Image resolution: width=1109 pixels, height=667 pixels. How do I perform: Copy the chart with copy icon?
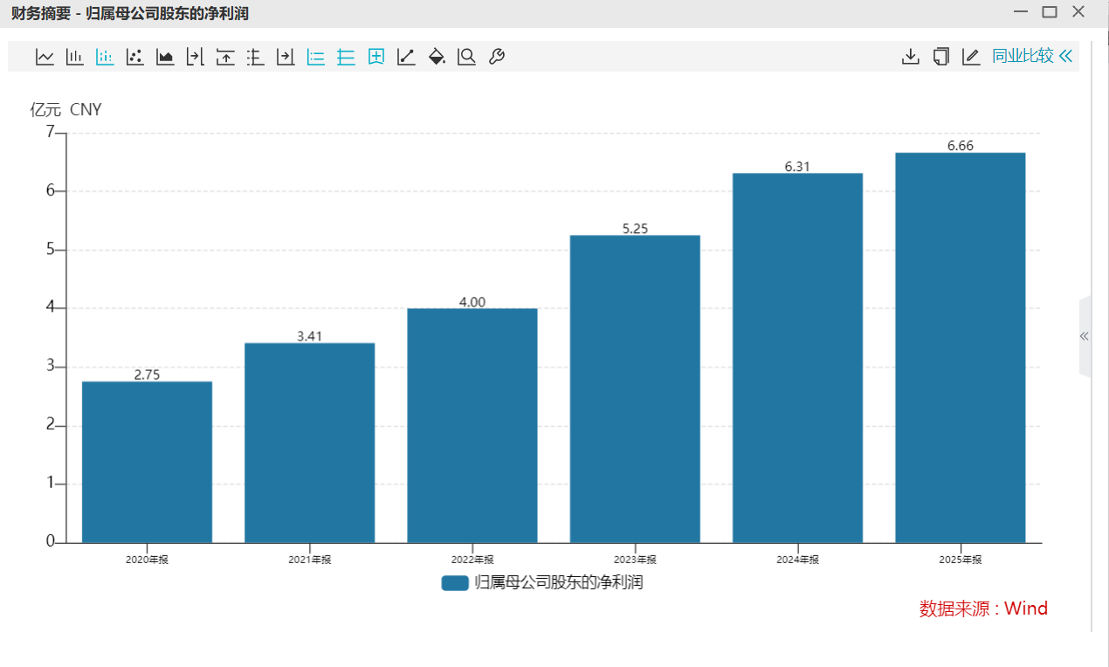coord(940,57)
